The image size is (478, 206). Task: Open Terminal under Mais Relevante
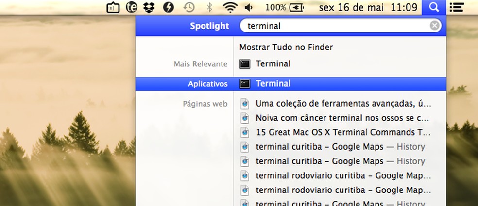point(273,63)
